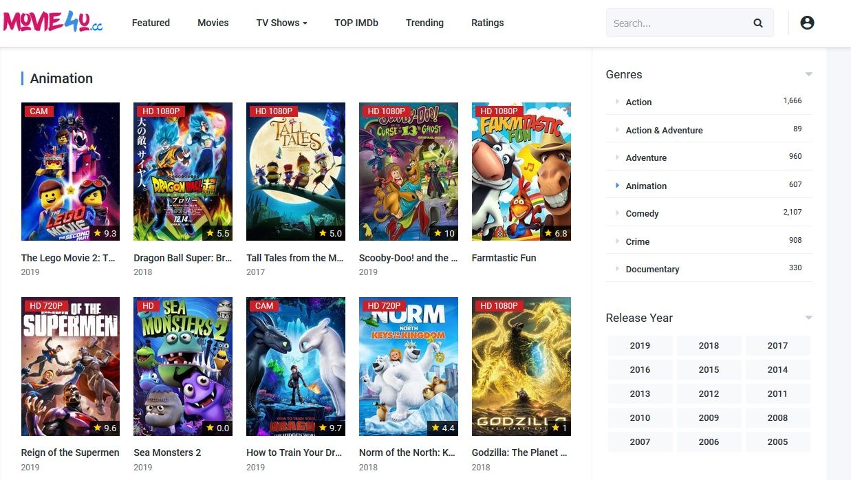
Task: Open Reign of the Supermen poster
Action: point(70,367)
